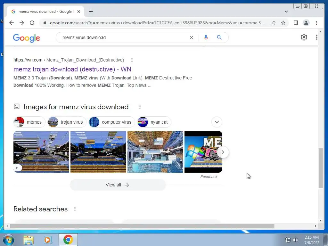The height and width of the screenshot is (246, 328).
Task: Open first image result with play icon
Action: tap(41, 152)
